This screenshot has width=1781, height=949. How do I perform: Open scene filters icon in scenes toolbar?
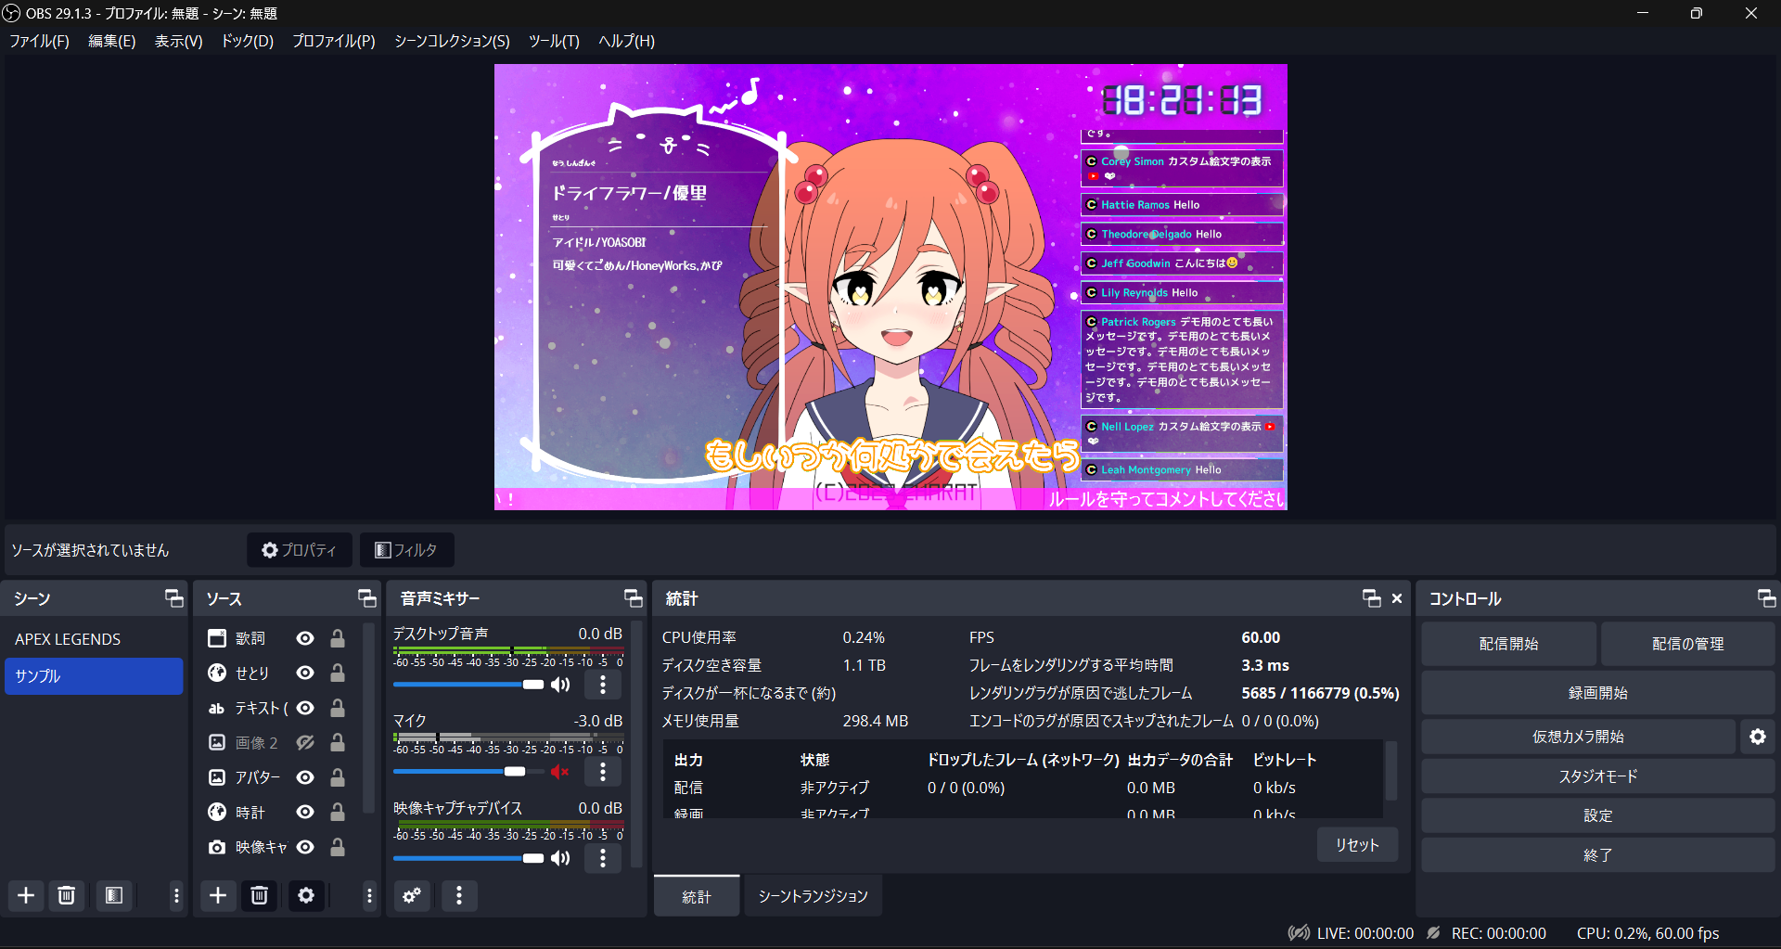[114, 895]
